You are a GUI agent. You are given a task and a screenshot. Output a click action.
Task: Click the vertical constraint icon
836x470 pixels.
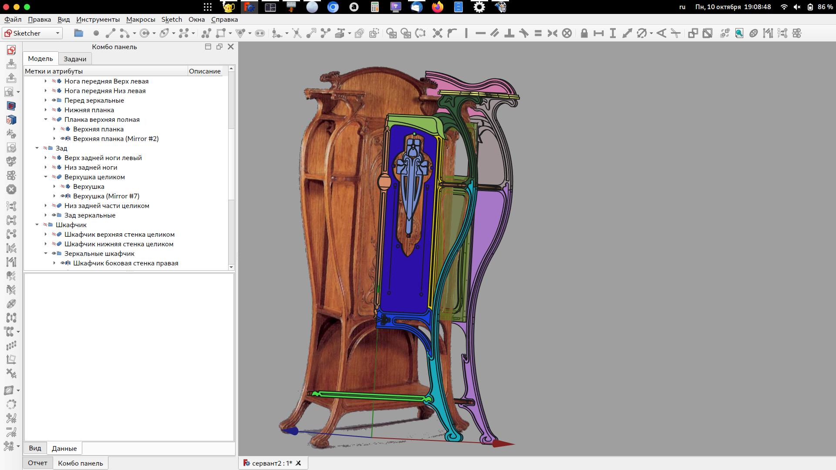click(x=466, y=33)
